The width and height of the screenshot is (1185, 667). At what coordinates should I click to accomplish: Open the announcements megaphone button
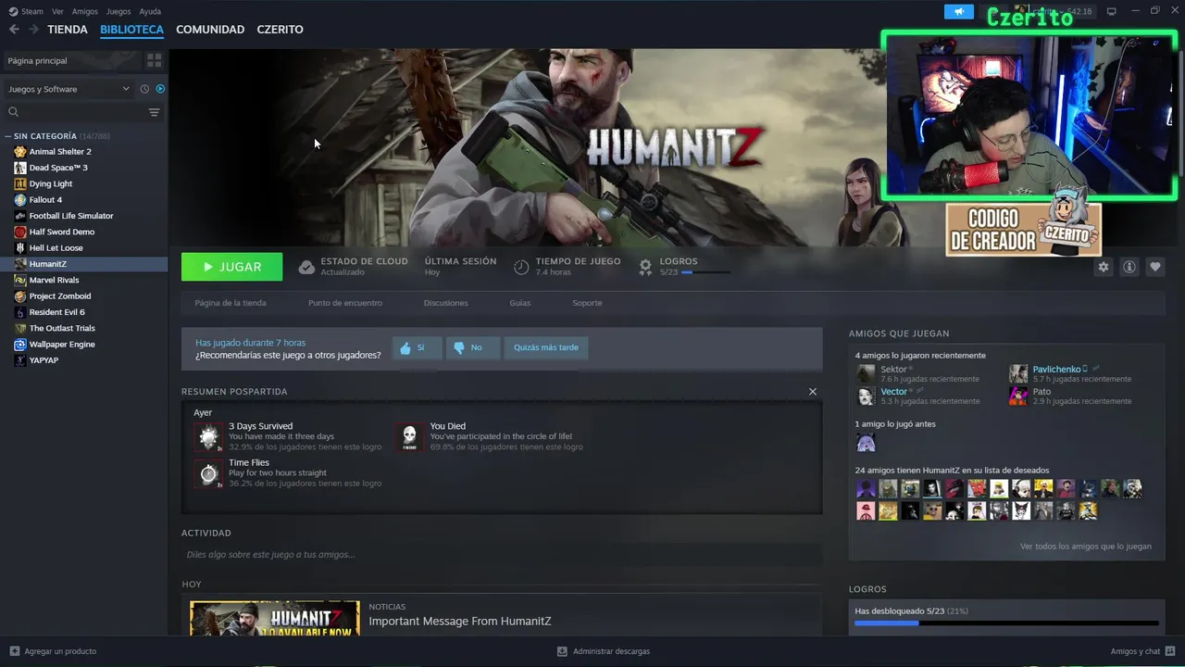[x=959, y=11]
